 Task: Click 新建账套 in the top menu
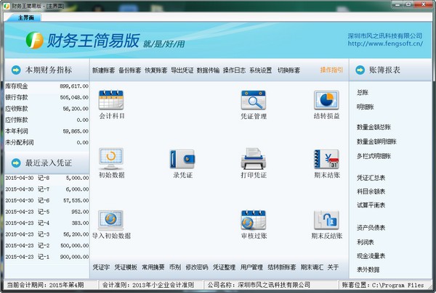pyautogui.click(x=104, y=70)
